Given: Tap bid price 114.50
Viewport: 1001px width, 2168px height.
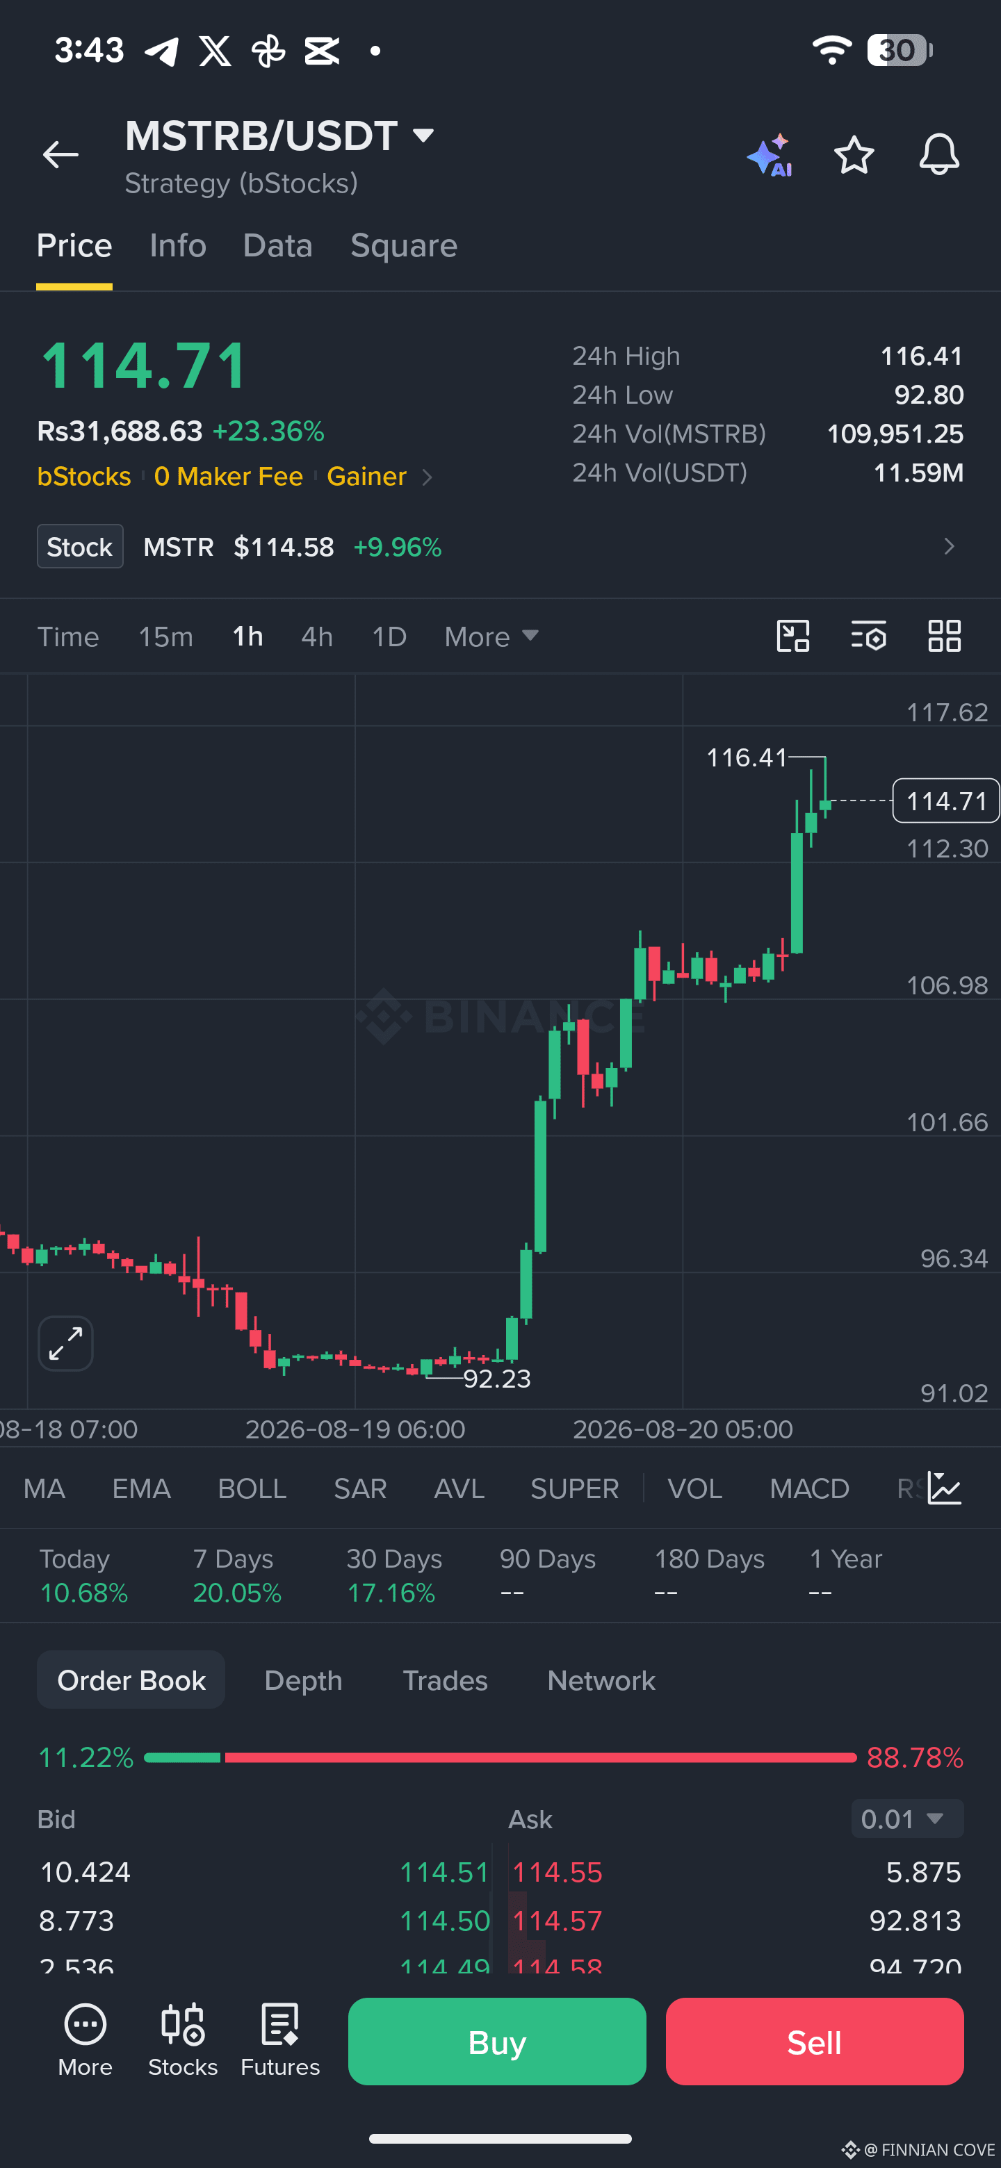Looking at the screenshot, I should click(444, 1921).
